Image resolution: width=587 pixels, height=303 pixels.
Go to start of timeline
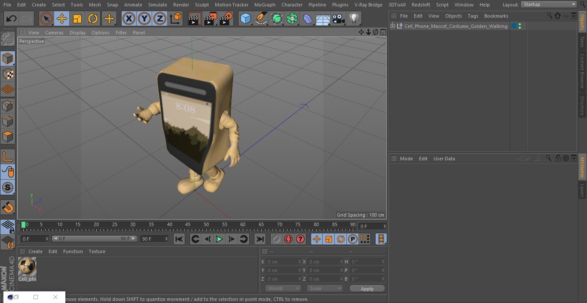pos(179,239)
